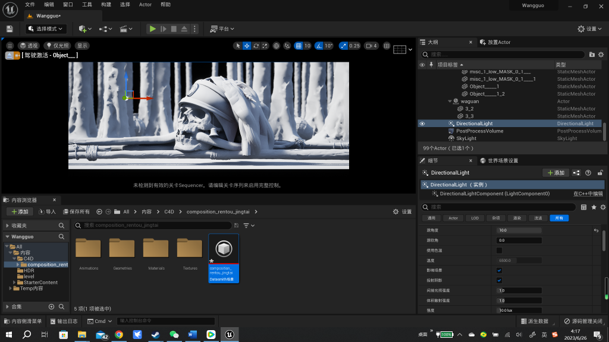Open the blueprints toolbar dropdown
This screenshot has width=609, height=342.
(x=105, y=29)
